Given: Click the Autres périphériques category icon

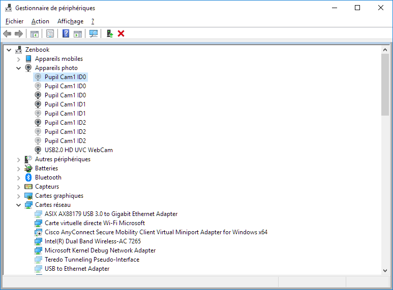Looking at the screenshot, I should (28, 159).
